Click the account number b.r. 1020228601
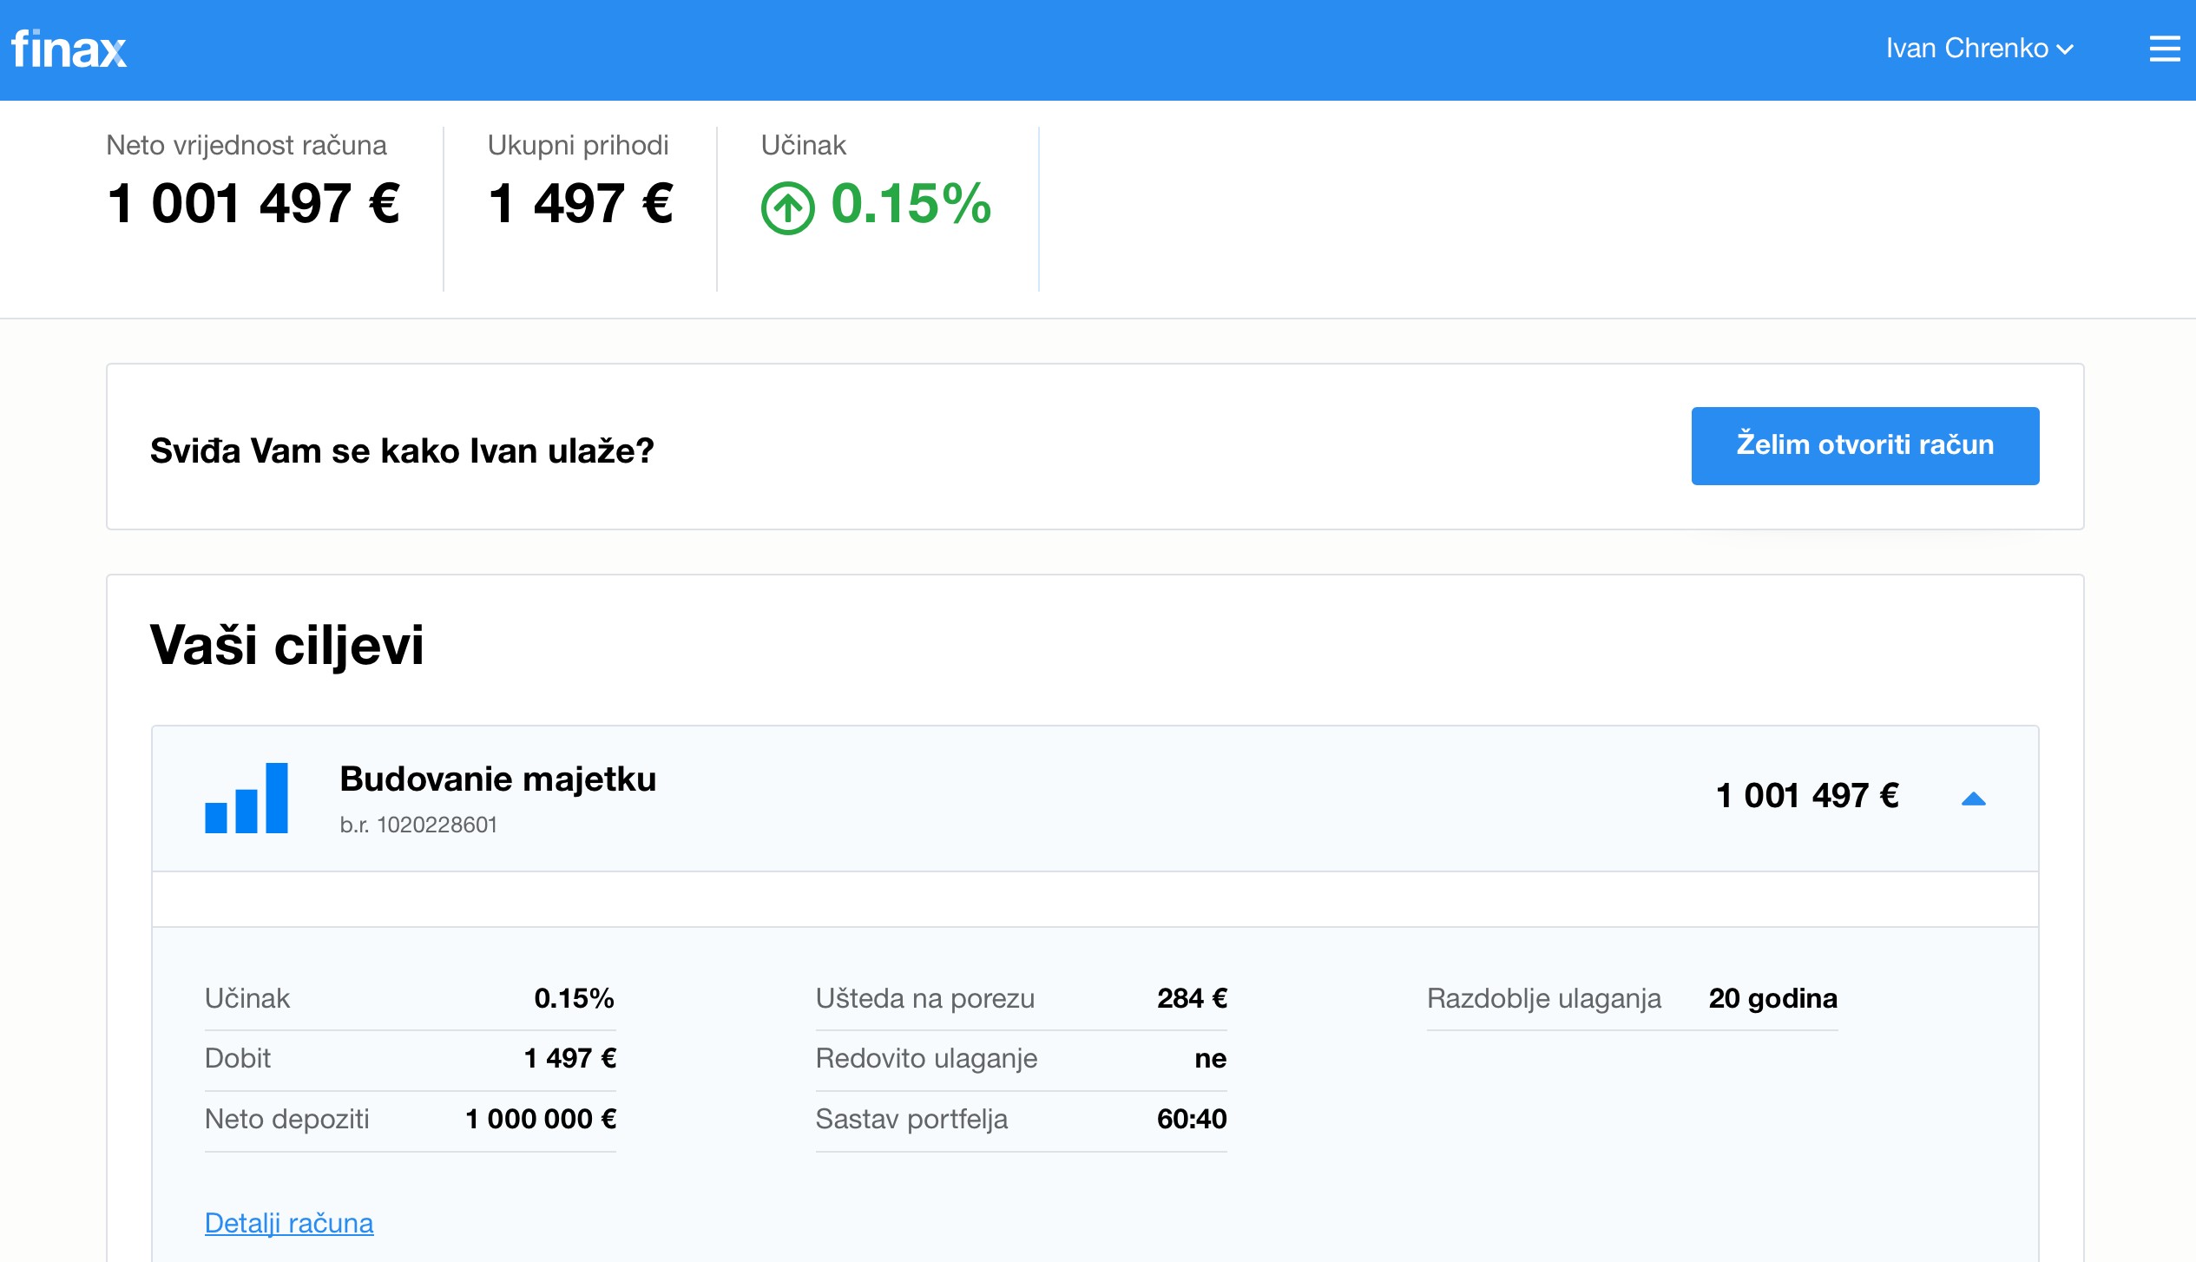This screenshot has width=2196, height=1262. click(x=418, y=825)
